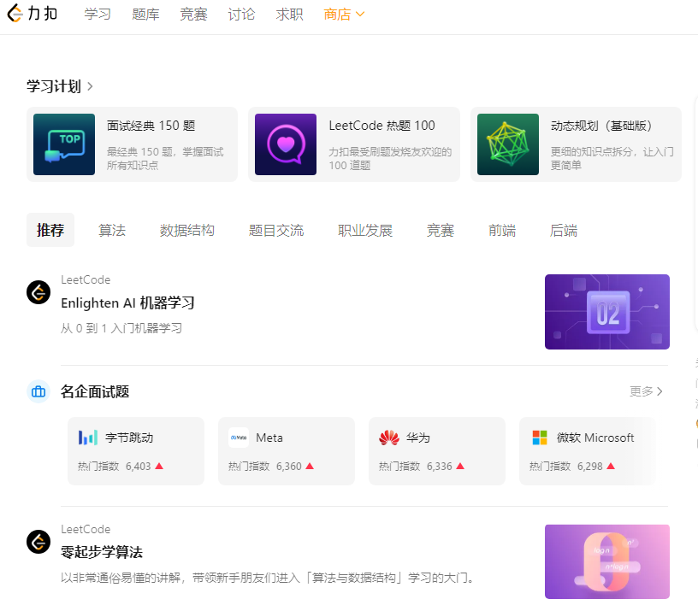This screenshot has height=611, width=698.
Task: Go to the 竞赛 nav item
Action: [193, 15]
